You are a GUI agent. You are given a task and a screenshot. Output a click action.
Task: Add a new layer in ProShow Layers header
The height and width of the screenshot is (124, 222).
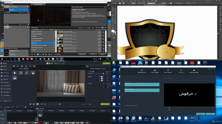[20, 24]
